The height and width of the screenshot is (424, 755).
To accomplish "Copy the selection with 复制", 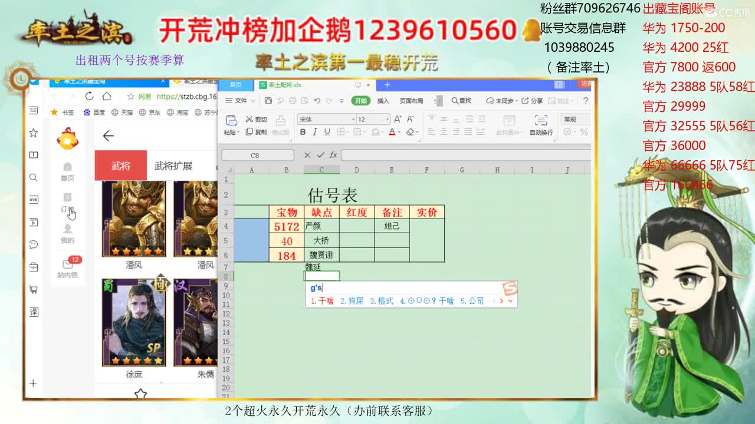I will [257, 132].
